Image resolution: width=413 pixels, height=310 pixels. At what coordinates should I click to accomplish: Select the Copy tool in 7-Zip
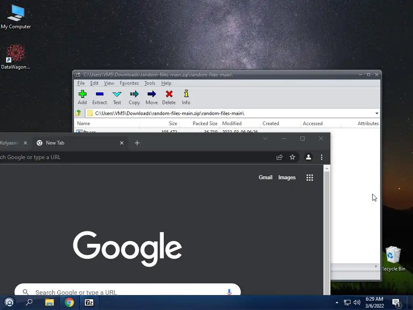click(x=134, y=97)
